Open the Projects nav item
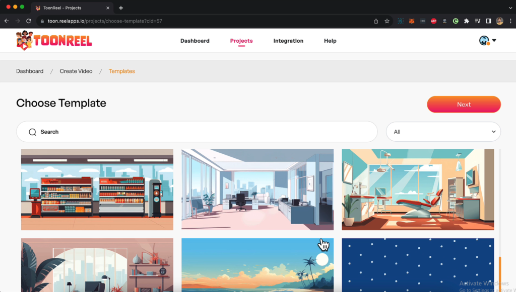The height and width of the screenshot is (292, 516). coord(241,41)
